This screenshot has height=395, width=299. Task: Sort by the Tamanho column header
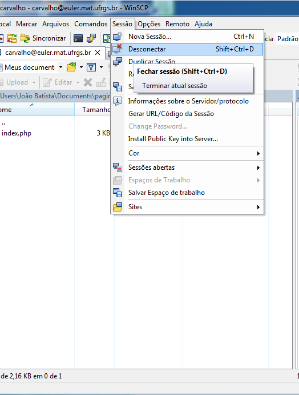[96, 110]
